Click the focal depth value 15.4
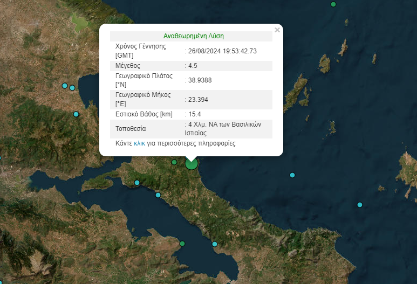 click(x=194, y=114)
